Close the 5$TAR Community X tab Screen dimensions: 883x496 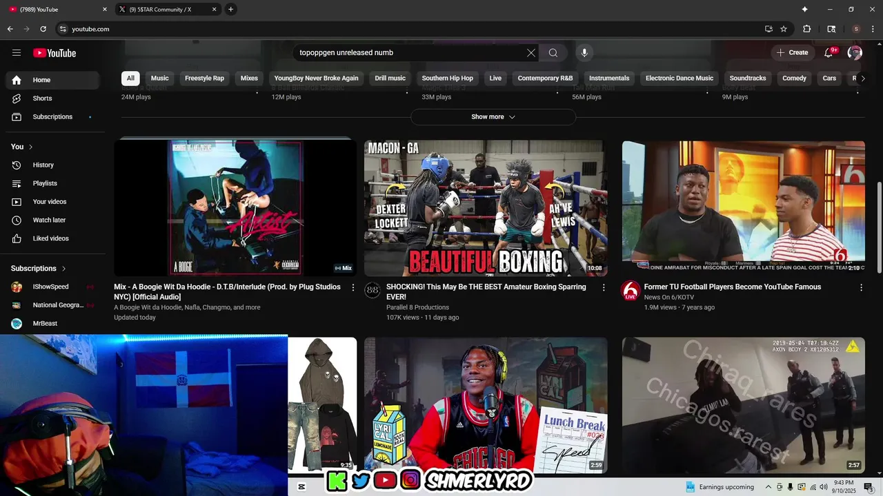[x=214, y=10]
